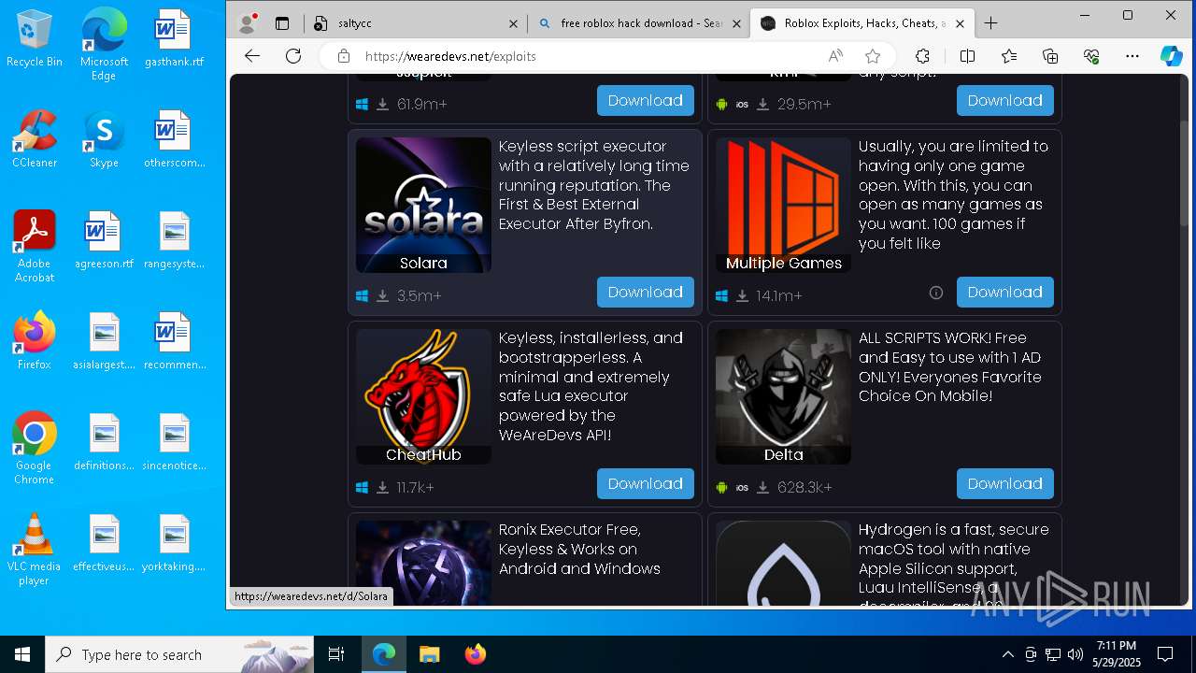Switch to free roblox hack download tab
The image size is (1196, 673).
click(639, 23)
